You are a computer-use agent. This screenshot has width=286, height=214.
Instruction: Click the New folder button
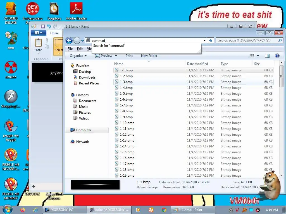click(x=149, y=56)
